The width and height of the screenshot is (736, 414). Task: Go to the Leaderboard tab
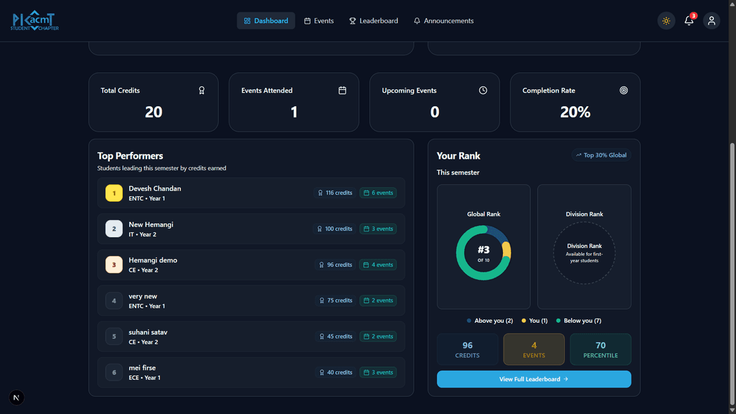(x=373, y=21)
